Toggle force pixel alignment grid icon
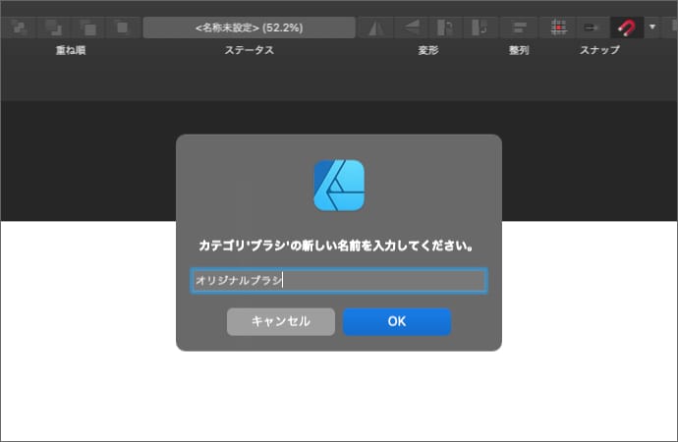 (x=558, y=27)
